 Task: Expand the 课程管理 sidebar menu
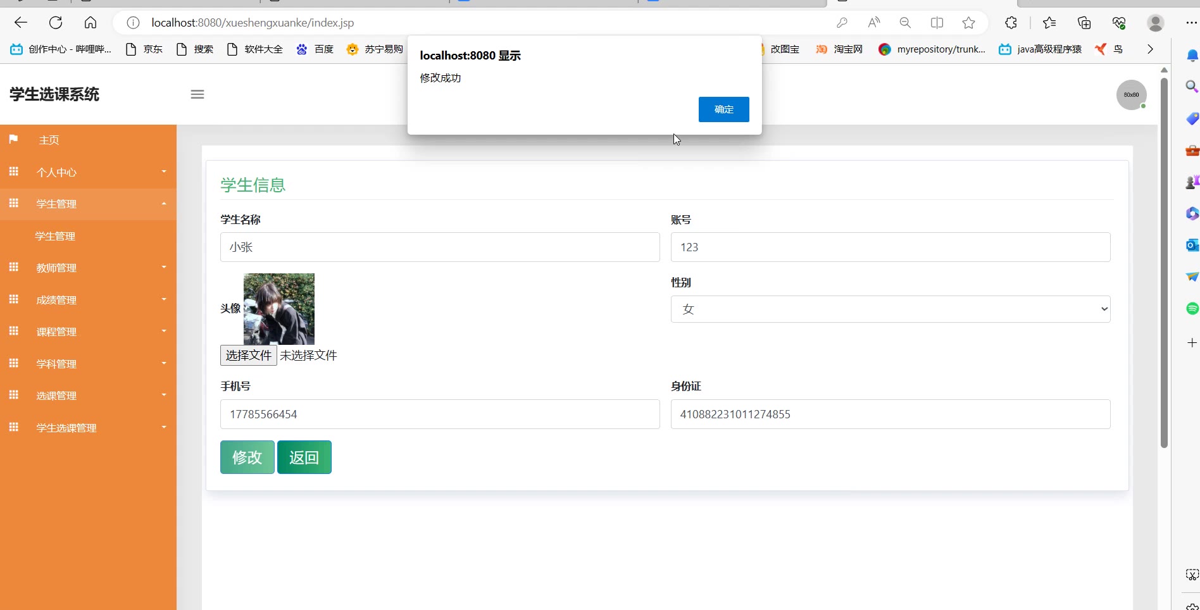pyautogui.click(x=89, y=332)
